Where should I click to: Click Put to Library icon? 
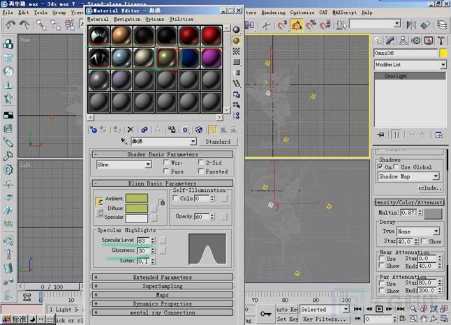pyautogui.click(x=172, y=130)
